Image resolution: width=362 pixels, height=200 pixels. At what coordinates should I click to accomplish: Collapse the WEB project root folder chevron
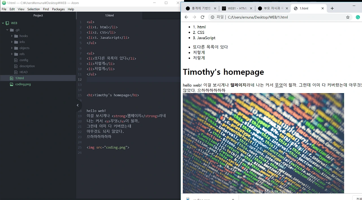pos(3,23)
